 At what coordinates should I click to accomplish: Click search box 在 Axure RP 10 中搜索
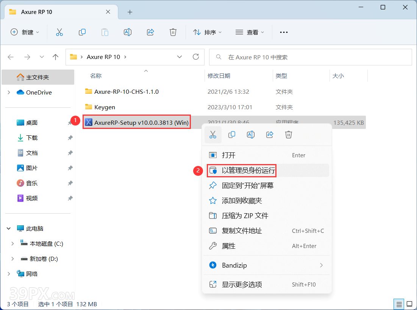tap(310, 57)
